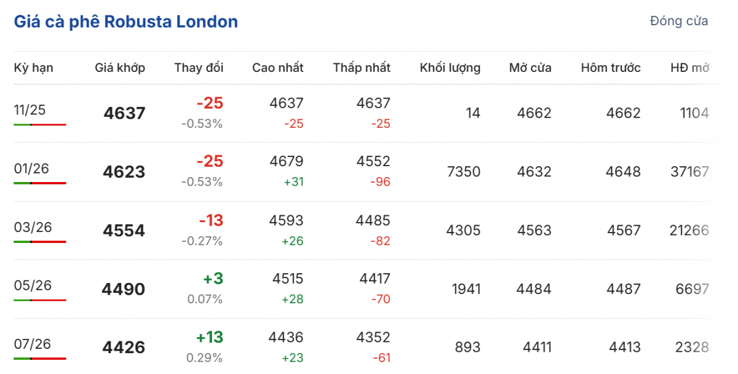The image size is (738, 374).
Task: Click the Thay đổi column header
Action: (199, 68)
